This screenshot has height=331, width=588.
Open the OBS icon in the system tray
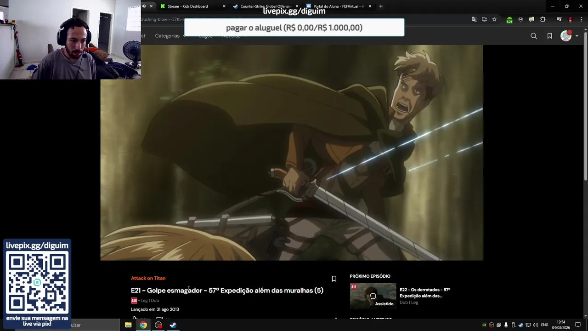click(492, 325)
